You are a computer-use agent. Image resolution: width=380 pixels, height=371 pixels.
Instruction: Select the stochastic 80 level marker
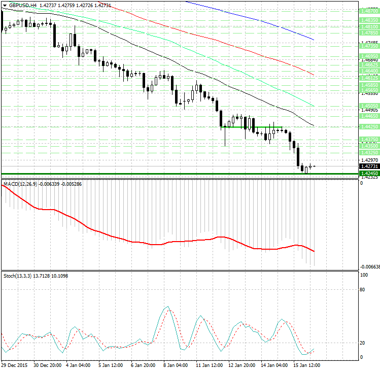(362, 289)
